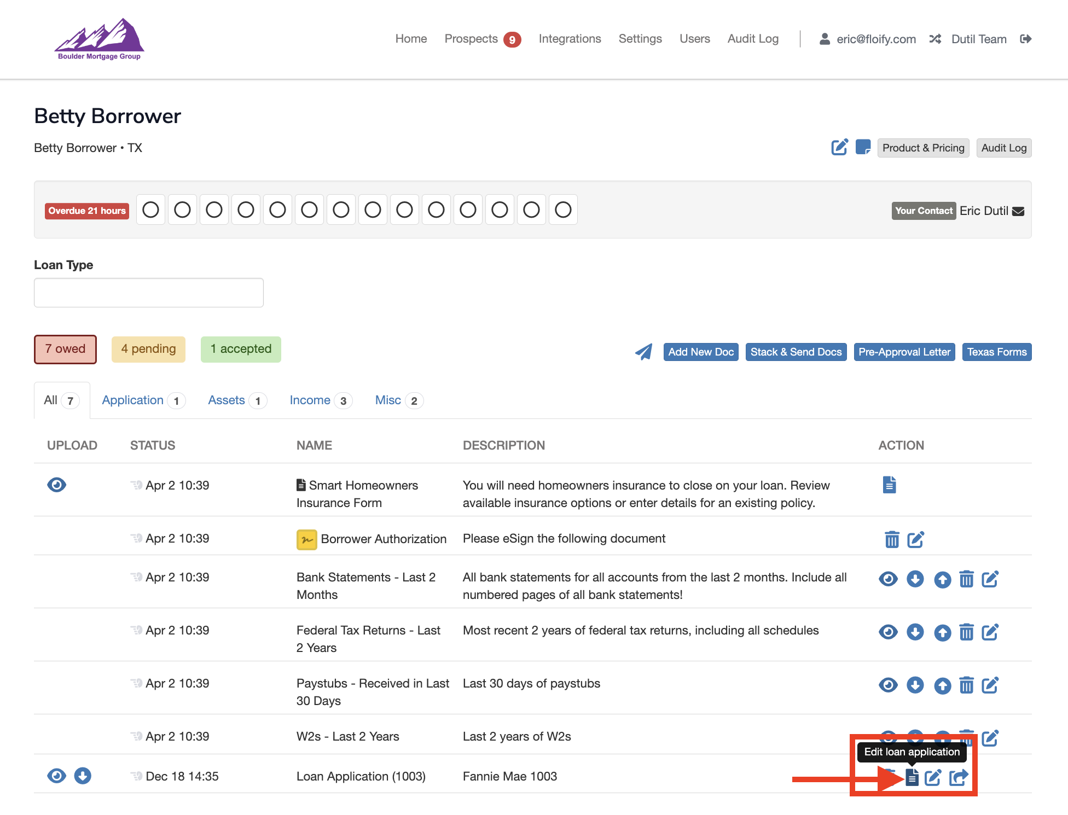
Task: Delete the Borrower Authorization document
Action: click(892, 539)
